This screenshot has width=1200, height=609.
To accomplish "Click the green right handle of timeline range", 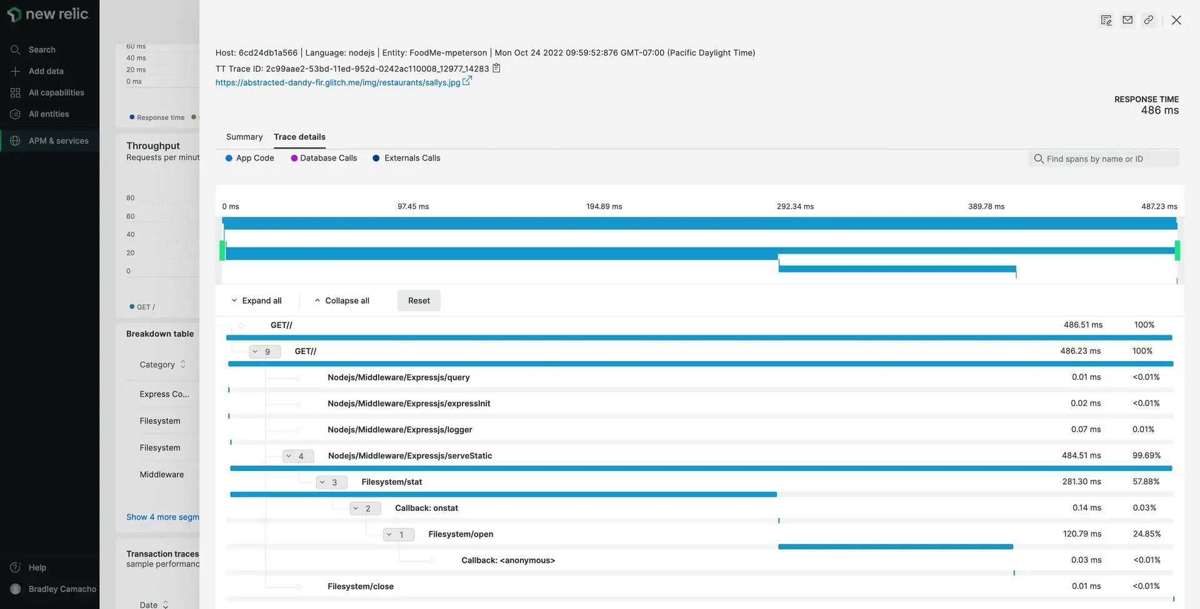I will pos(1177,250).
